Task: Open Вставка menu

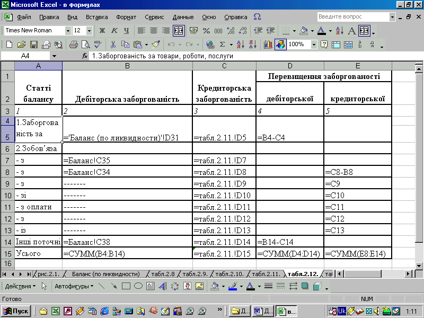Action: click(x=97, y=17)
